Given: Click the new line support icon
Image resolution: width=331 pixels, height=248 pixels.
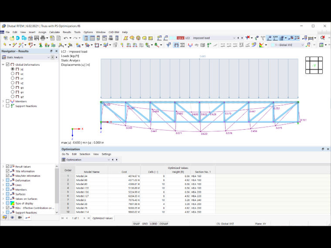Looking at the screenshot, I should (47, 45).
